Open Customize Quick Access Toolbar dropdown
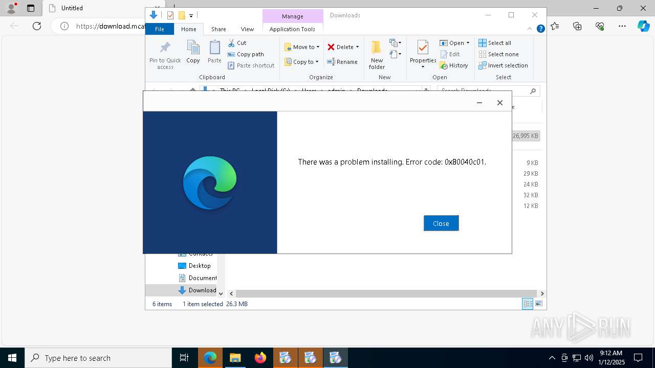This screenshot has height=368, width=655. (191, 15)
